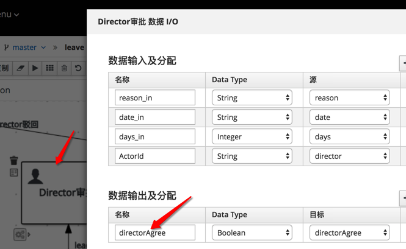
Task: Click the form icon beside Director task
Action: click(14, 173)
